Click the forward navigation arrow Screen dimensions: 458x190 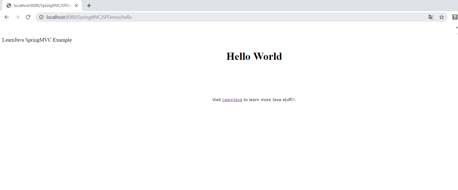(x=18, y=17)
